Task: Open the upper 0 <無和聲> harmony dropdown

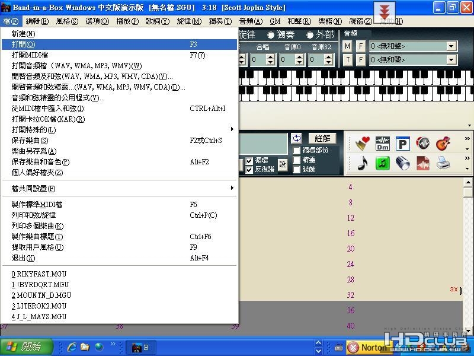Action: click(451, 46)
